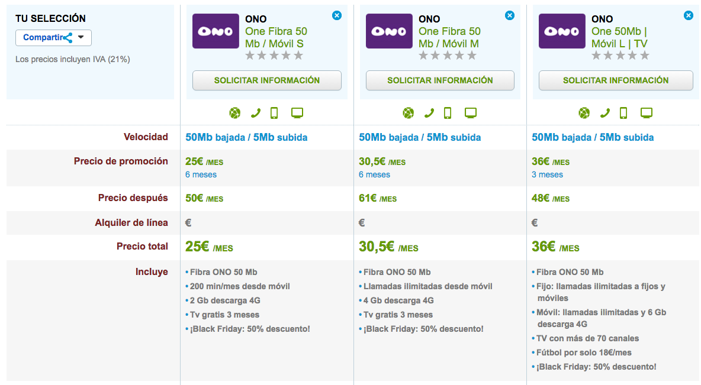This screenshot has height=385, width=701.
Task: Click '3 meses' promotion duration
Action: tap(547, 174)
